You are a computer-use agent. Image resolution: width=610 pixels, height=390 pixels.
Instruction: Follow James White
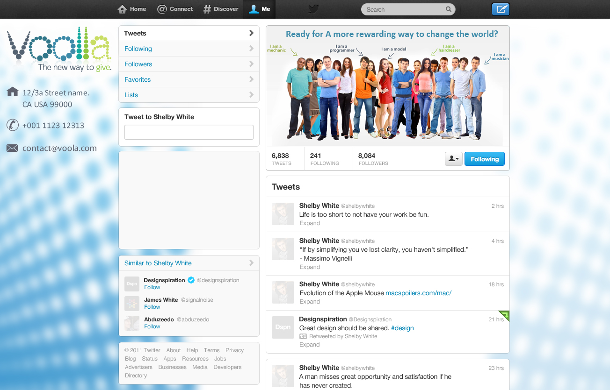[152, 307]
